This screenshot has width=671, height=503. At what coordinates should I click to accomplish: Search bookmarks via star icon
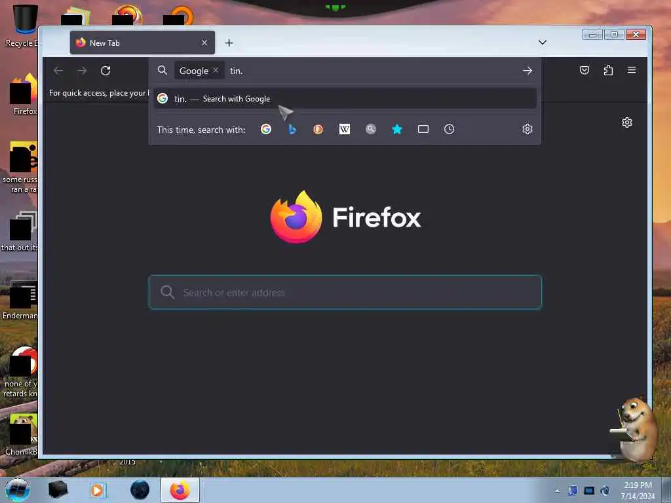[397, 129]
